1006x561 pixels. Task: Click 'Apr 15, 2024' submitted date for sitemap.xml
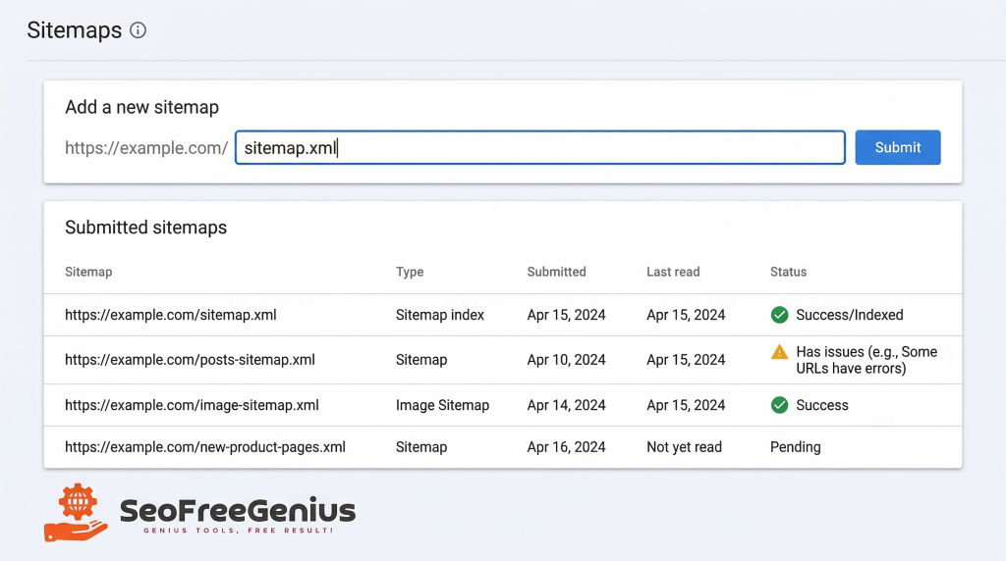[567, 315]
